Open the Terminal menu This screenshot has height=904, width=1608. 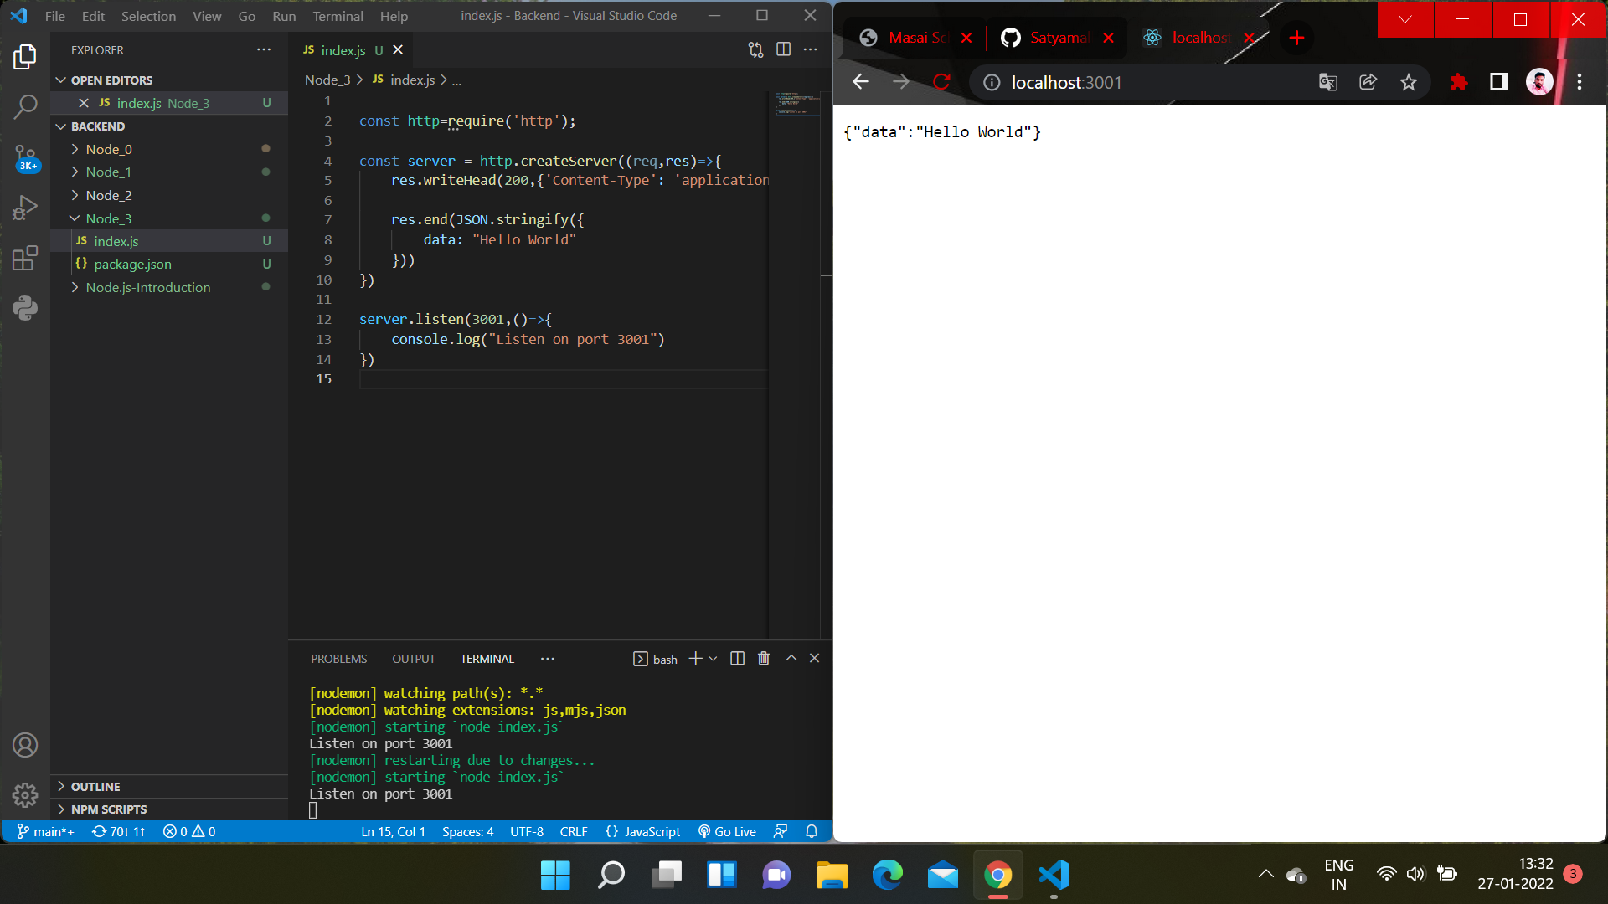pos(338,16)
